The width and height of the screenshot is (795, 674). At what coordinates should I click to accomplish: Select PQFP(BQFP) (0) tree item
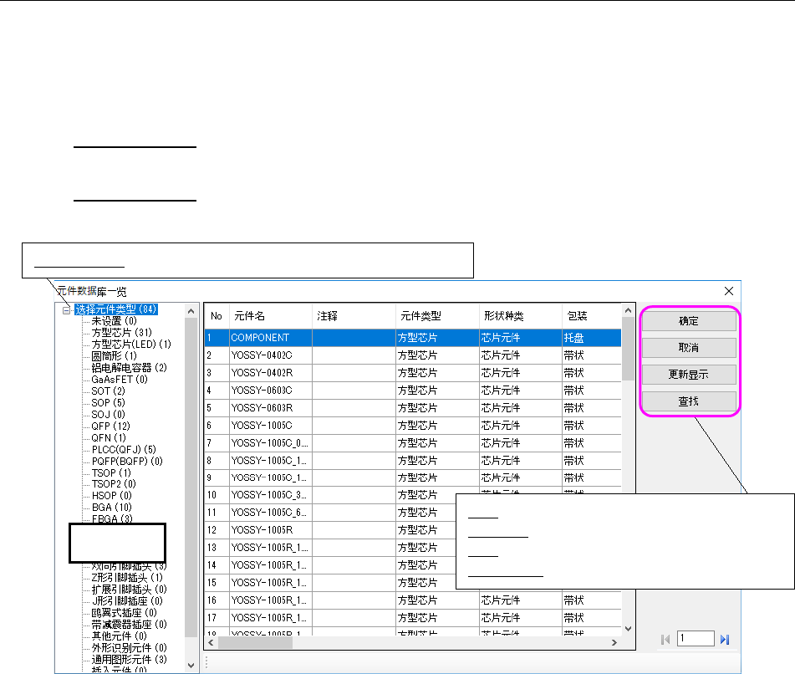127,461
